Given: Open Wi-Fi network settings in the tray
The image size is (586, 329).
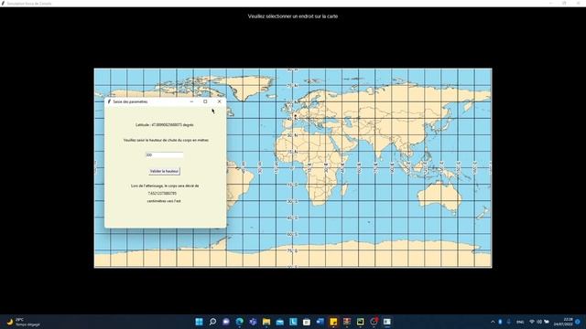Looking at the screenshot, I should pos(532,322).
